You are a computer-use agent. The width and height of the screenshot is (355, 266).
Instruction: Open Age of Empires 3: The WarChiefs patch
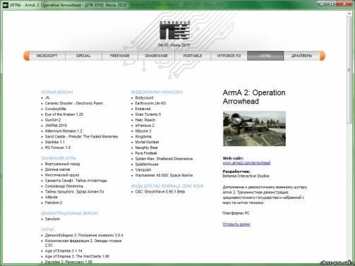[77, 256]
